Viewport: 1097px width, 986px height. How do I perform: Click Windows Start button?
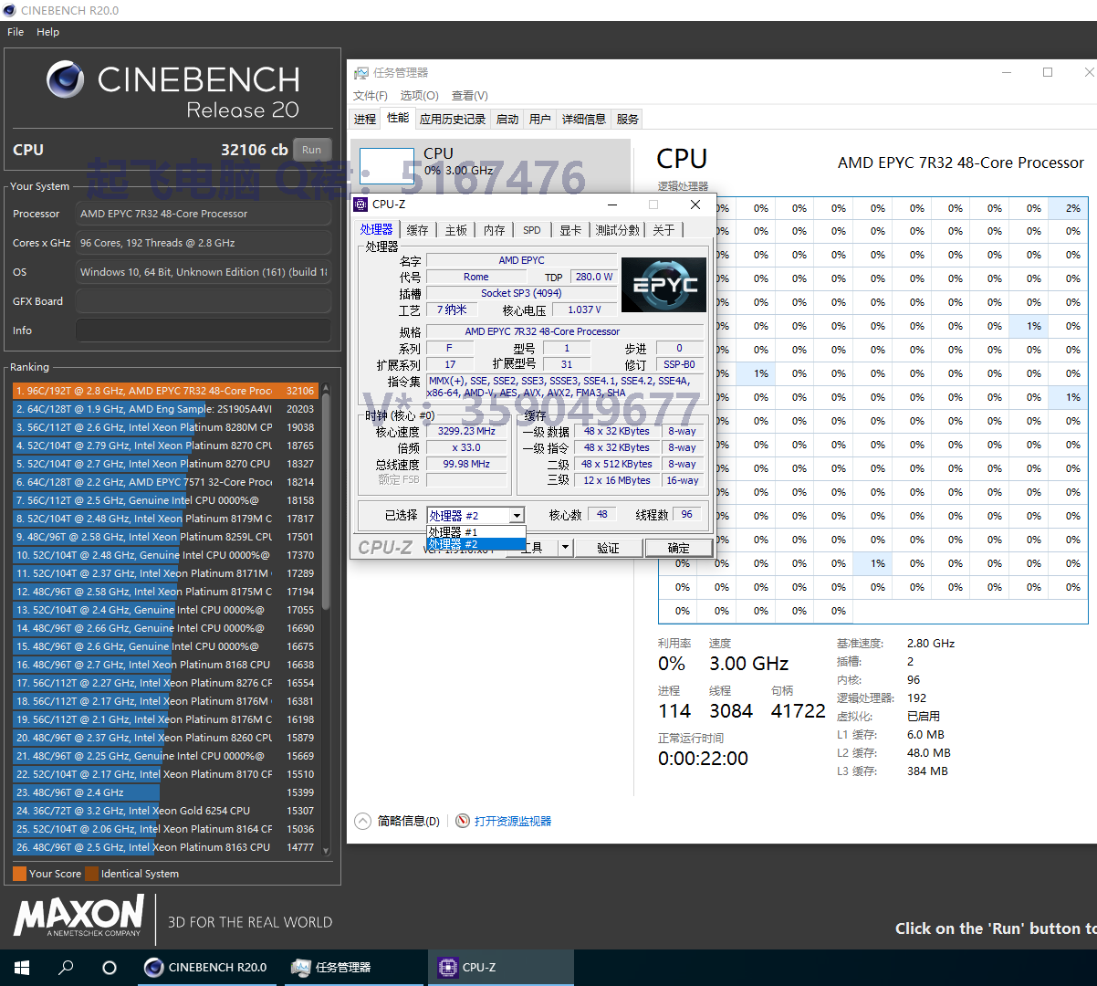[22, 968]
